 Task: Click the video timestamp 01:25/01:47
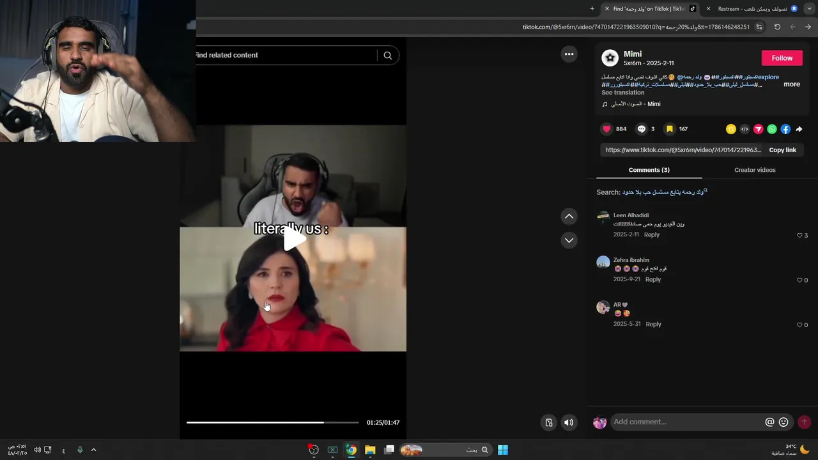pyautogui.click(x=383, y=423)
